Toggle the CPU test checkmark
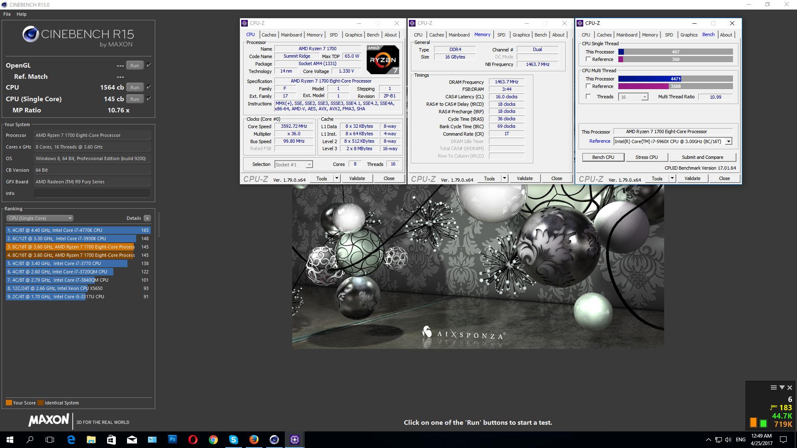Screen dimensions: 797x448 tap(149, 87)
